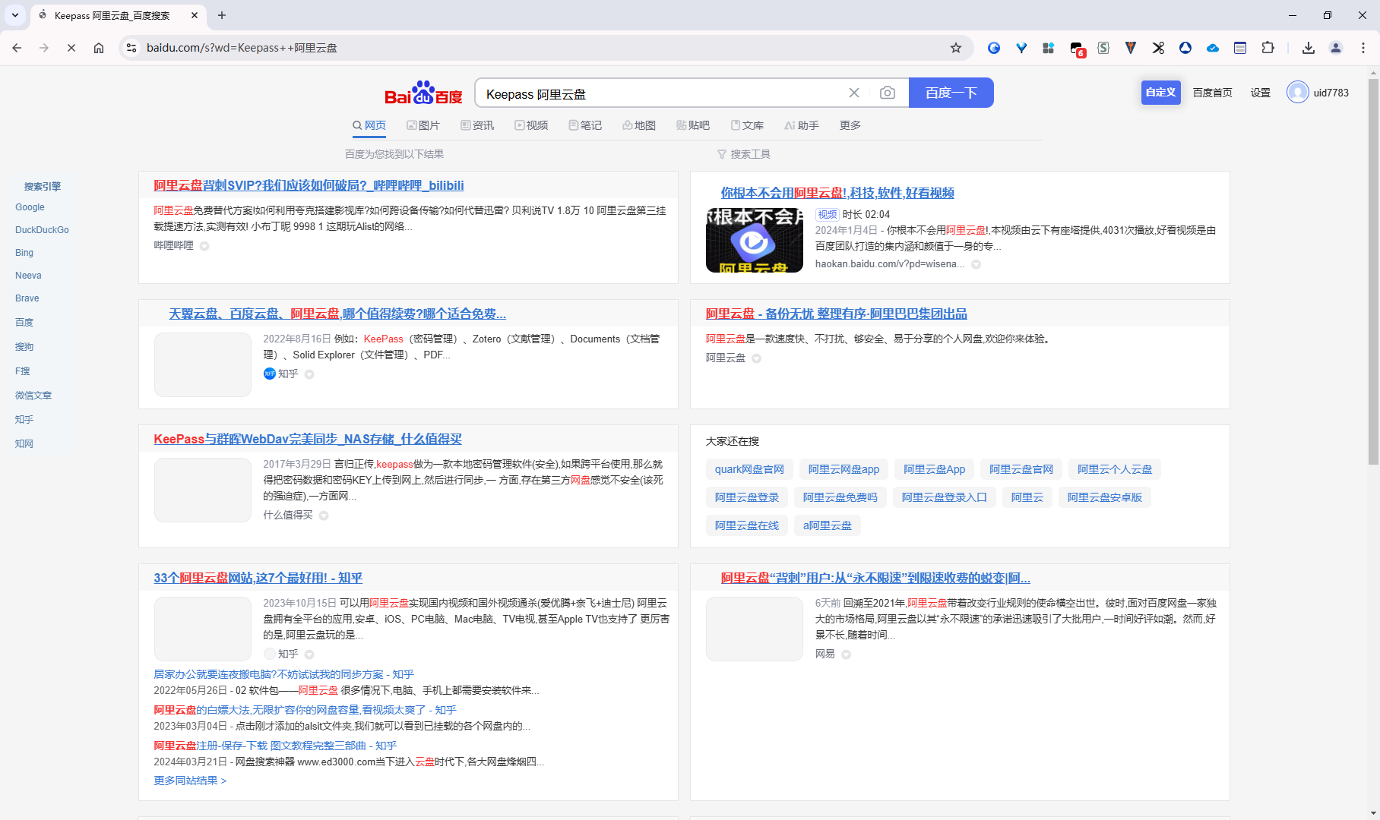
Task: Open KeePass与群晖WebDav完美同步 result
Action: click(308, 439)
